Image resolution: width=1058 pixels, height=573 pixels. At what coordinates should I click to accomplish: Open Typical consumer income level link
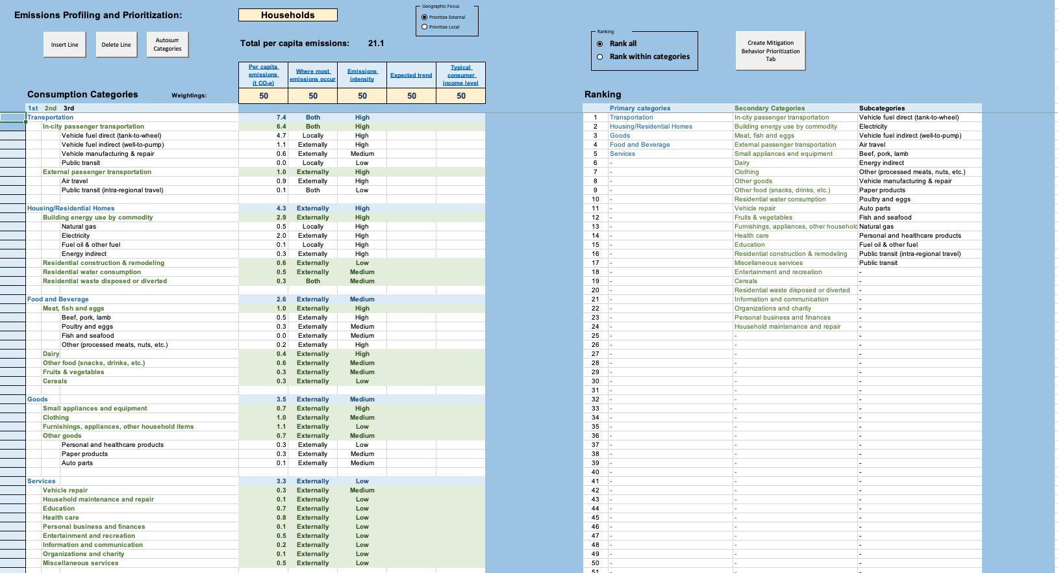(x=460, y=75)
